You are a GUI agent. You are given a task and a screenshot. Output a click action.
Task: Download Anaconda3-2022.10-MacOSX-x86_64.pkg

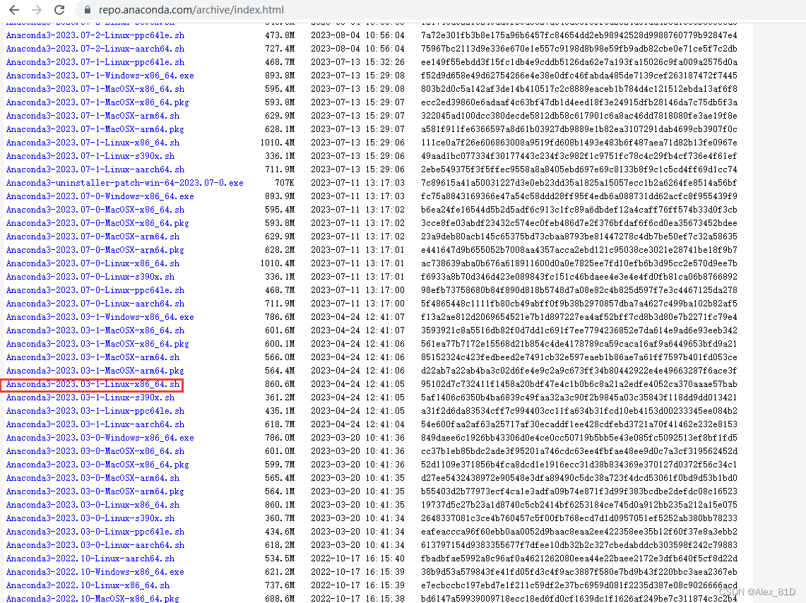[93, 598]
